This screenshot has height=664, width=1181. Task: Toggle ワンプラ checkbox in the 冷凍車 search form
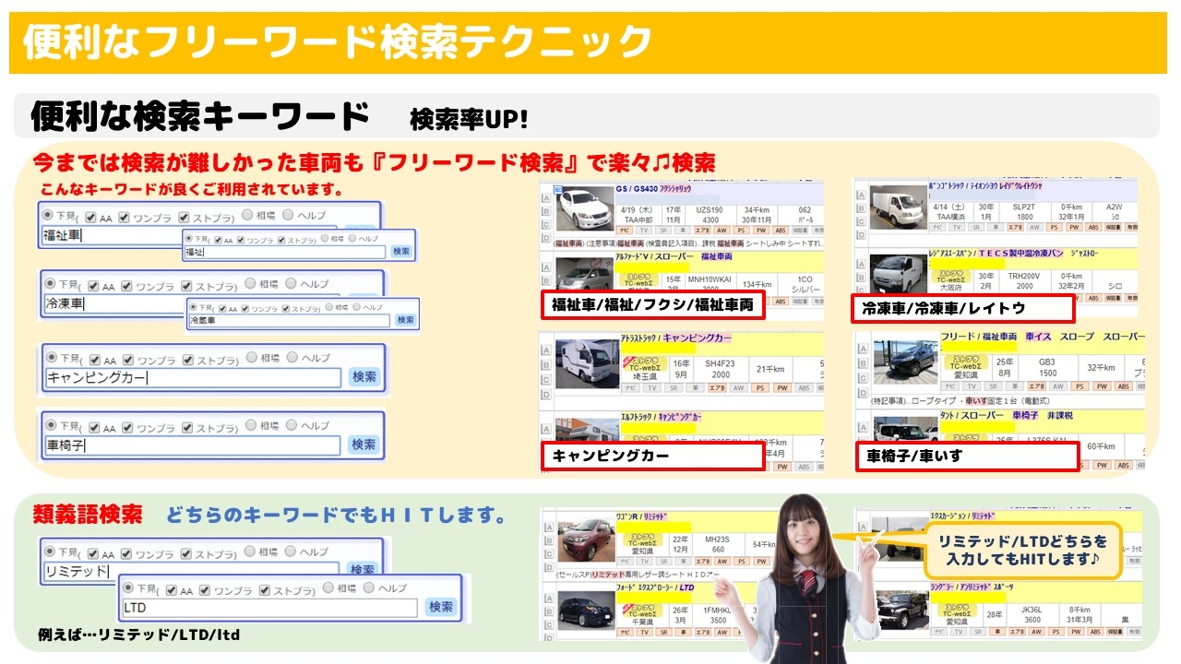(126, 286)
